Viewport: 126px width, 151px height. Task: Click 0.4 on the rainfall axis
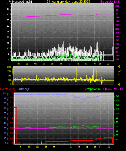tap(11, 138)
